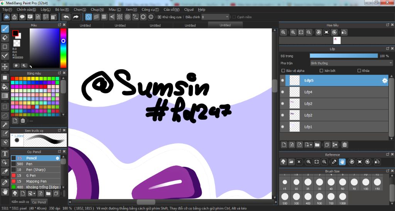Select the Move tool
Image resolution: width=395 pixels, height=211 pixels.
tap(5, 66)
